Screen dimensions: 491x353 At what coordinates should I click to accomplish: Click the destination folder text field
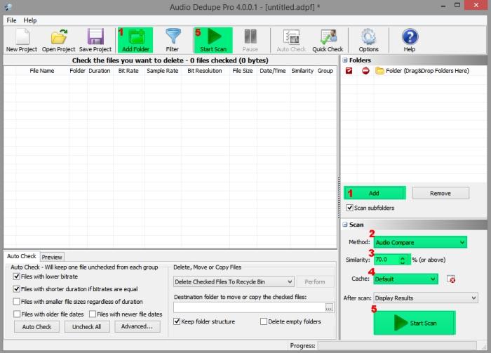(249, 307)
